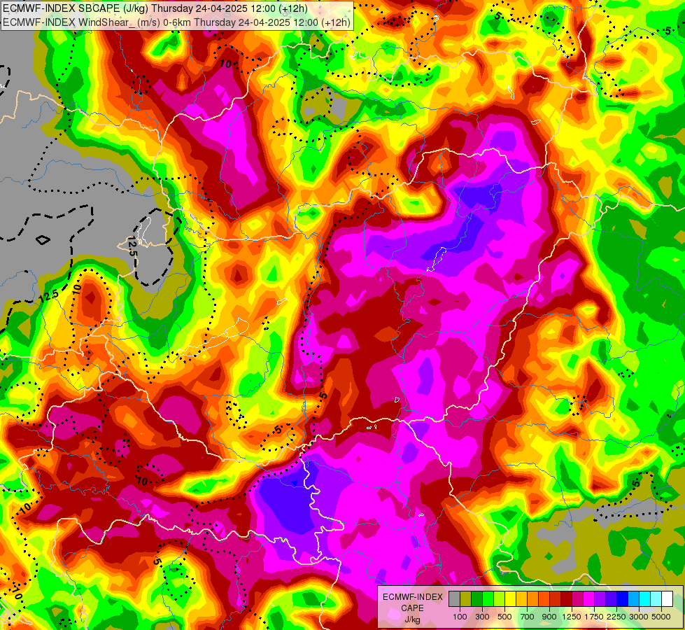The width and height of the screenshot is (685, 630).
Task: Click the legend value 500
Action: tap(504, 617)
